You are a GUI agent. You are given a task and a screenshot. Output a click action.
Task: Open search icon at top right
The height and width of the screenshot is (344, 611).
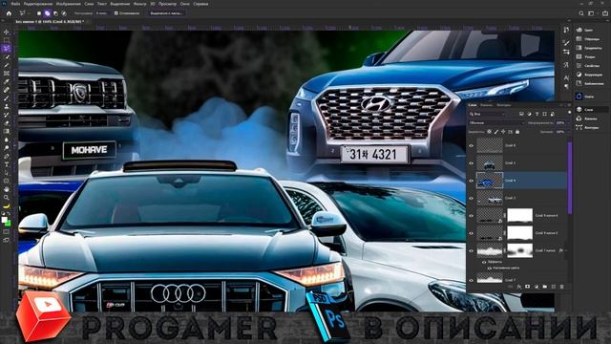pos(581,13)
